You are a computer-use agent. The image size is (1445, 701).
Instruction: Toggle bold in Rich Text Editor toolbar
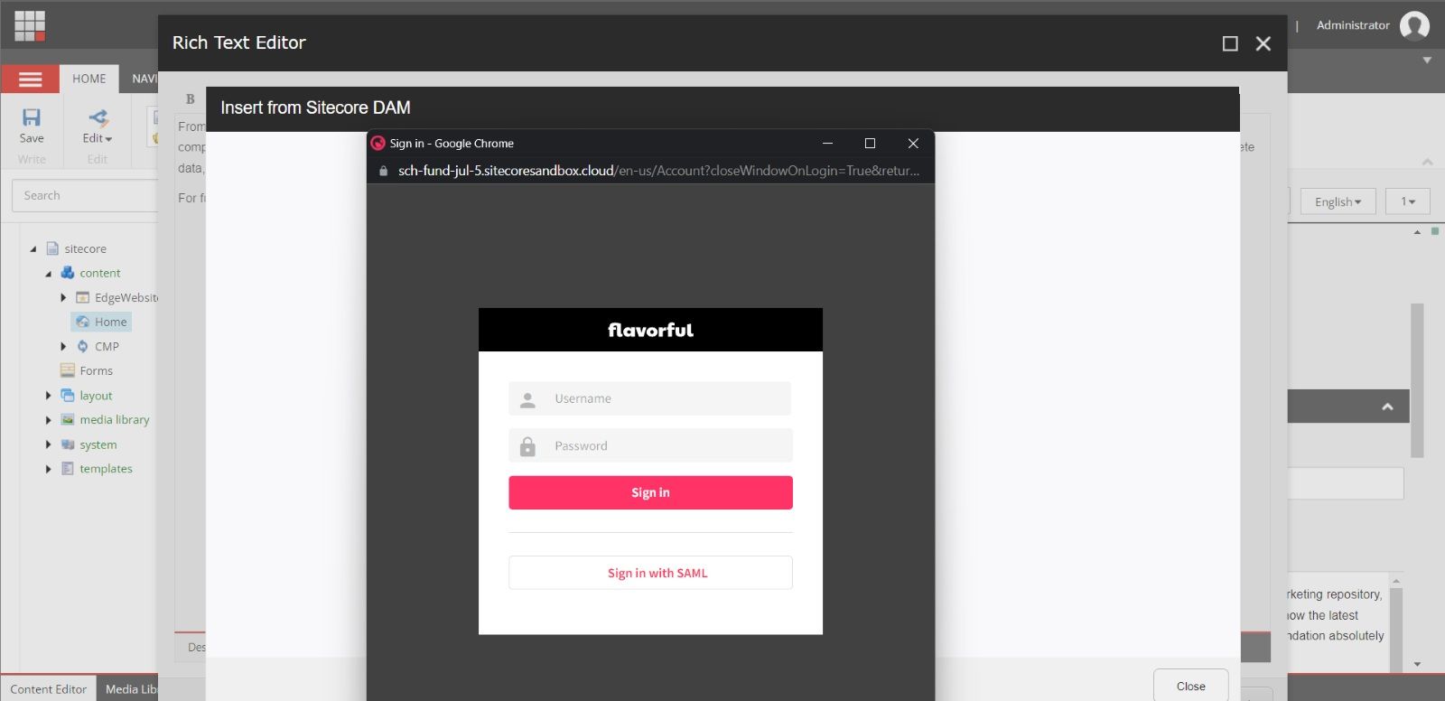click(x=191, y=99)
